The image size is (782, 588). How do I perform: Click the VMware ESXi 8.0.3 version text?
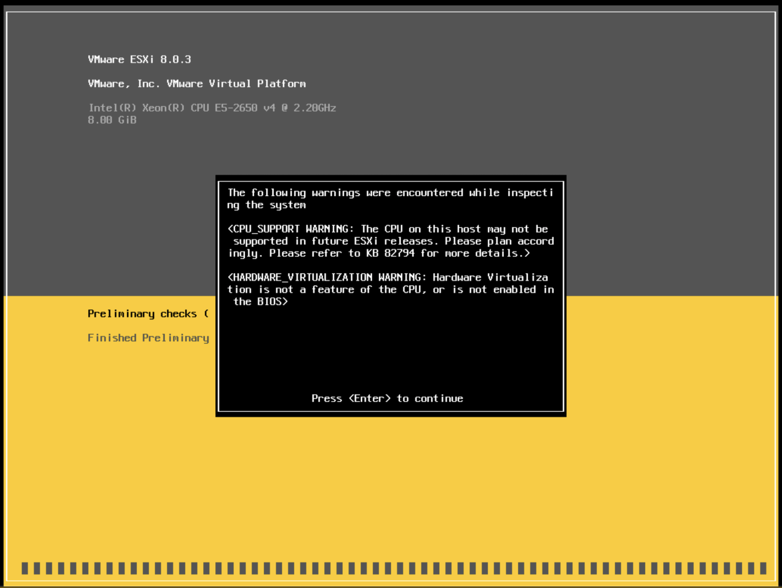point(139,59)
